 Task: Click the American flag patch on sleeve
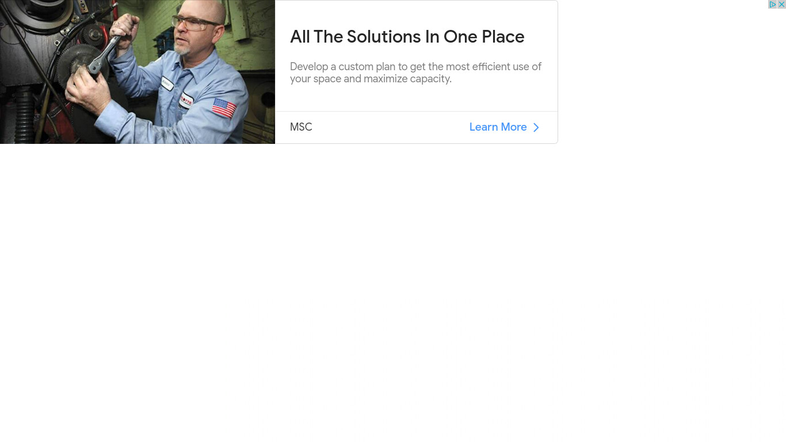[224, 108]
